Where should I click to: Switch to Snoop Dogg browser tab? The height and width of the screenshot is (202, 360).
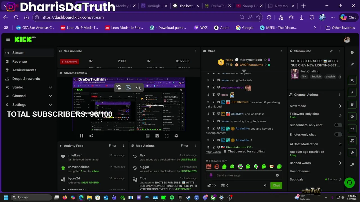click(250, 6)
